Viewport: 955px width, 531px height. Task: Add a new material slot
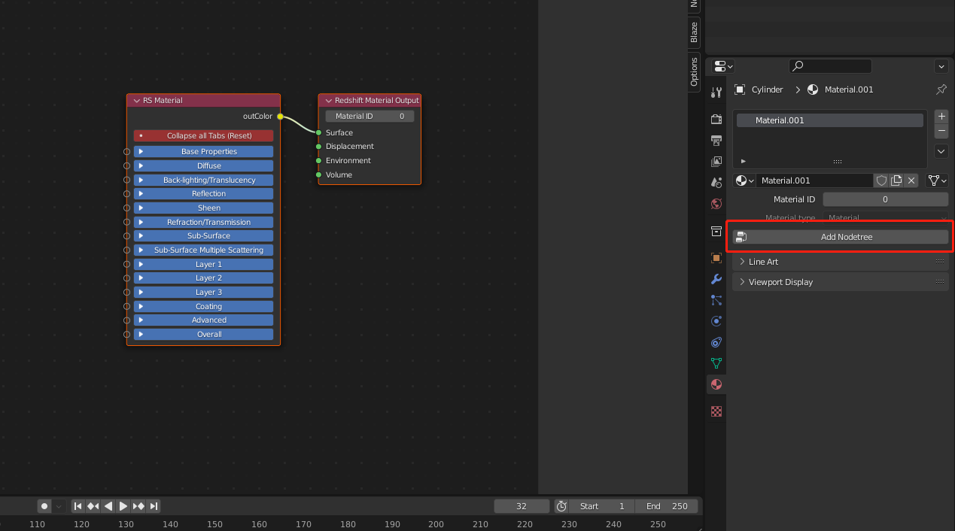tap(941, 117)
